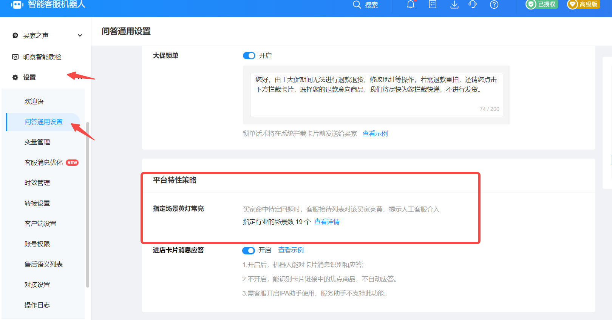612x320 pixels.
Task: Open the help question mark icon
Action: click(x=494, y=5)
